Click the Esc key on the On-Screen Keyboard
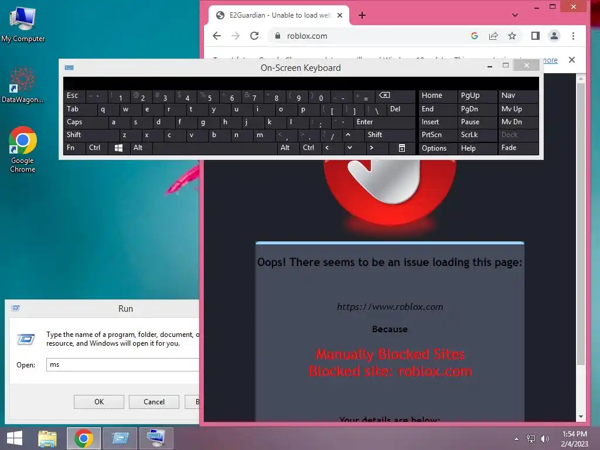 pos(74,96)
